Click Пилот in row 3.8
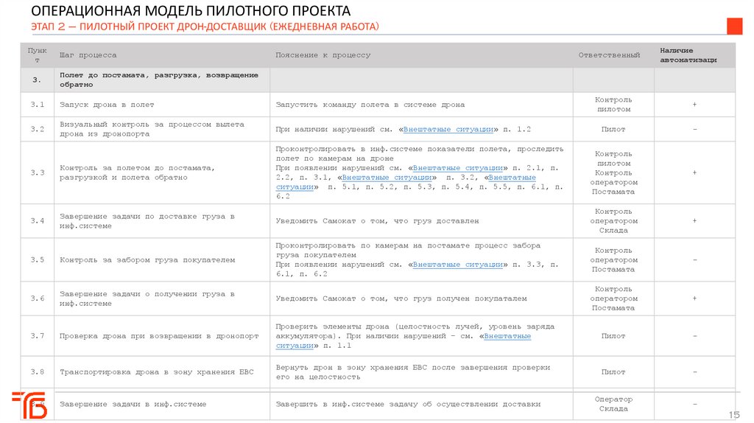754x423 pixels. (613, 372)
